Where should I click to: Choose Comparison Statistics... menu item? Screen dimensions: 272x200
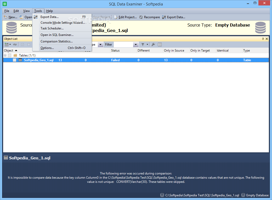[62, 41]
